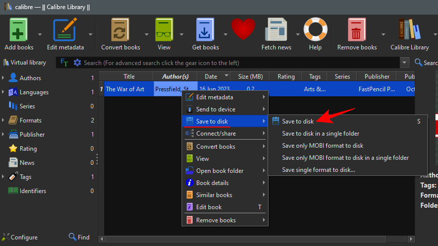Open Fetch news in the toolbar
Image resolution: width=438 pixels, height=246 pixels.
tap(276, 31)
